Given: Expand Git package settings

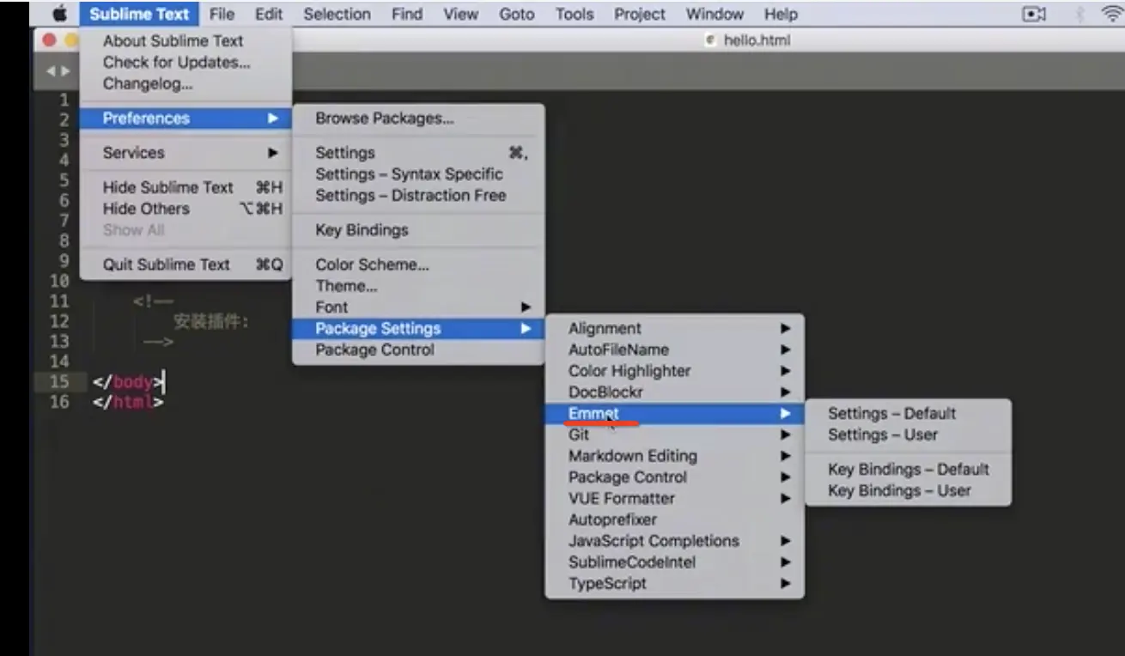Looking at the screenshot, I should [x=675, y=434].
